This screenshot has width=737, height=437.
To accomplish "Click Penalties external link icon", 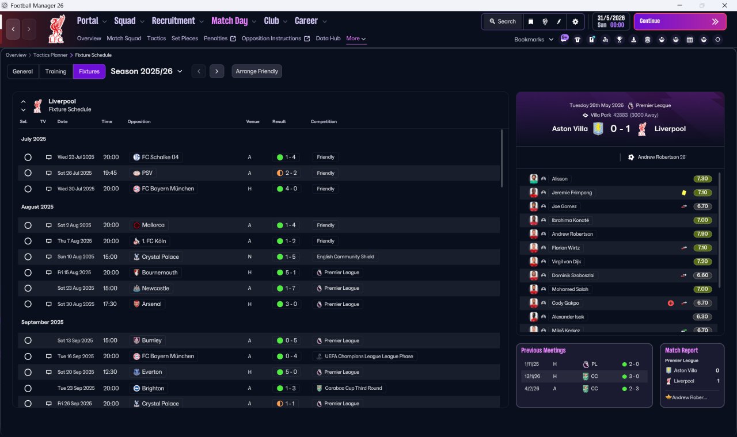I will point(233,39).
